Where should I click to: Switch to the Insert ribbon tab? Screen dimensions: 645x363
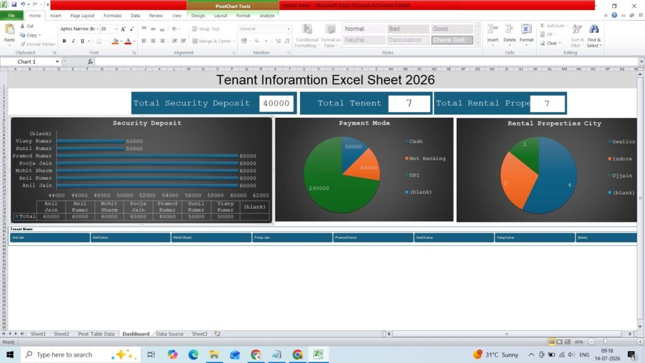(x=55, y=16)
